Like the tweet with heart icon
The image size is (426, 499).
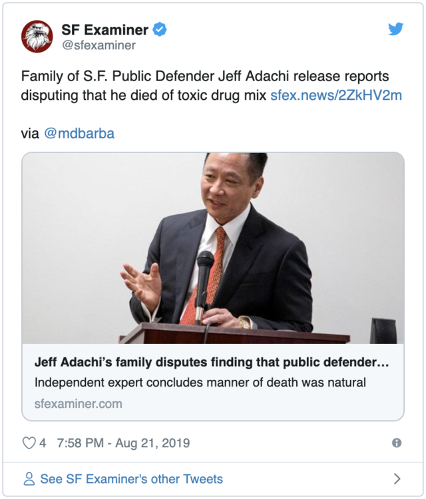pyautogui.click(x=29, y=443)
